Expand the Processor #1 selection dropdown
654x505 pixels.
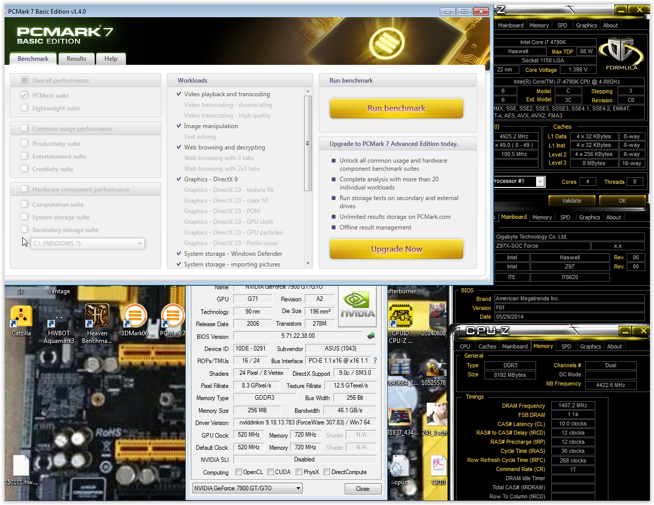click(540, 181)
